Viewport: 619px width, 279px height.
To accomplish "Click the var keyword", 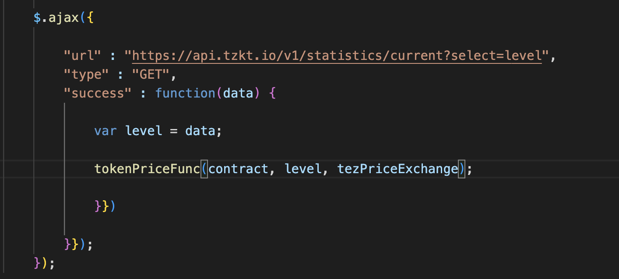I will click(x=105, y=131).
